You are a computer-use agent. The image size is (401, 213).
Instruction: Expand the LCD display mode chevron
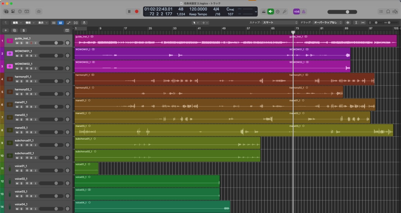(256, 12)
